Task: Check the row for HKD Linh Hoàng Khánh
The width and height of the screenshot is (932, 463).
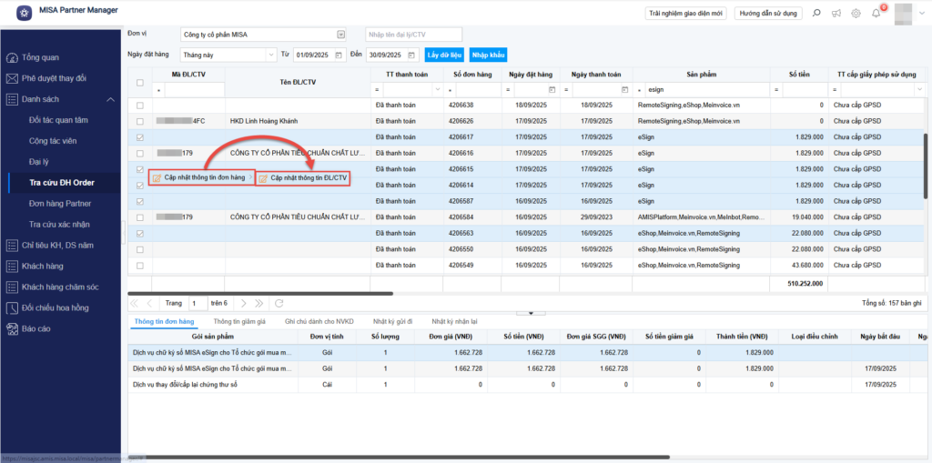Action: [139, 121]
